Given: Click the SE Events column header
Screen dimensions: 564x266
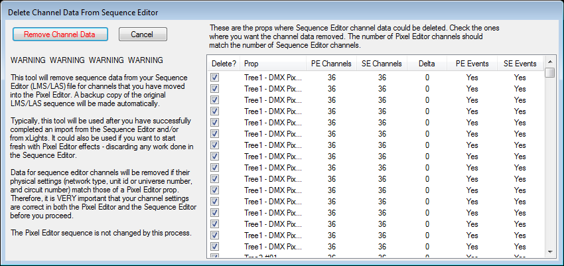Looking at the screenshot, I should click(x=520, y=64).
